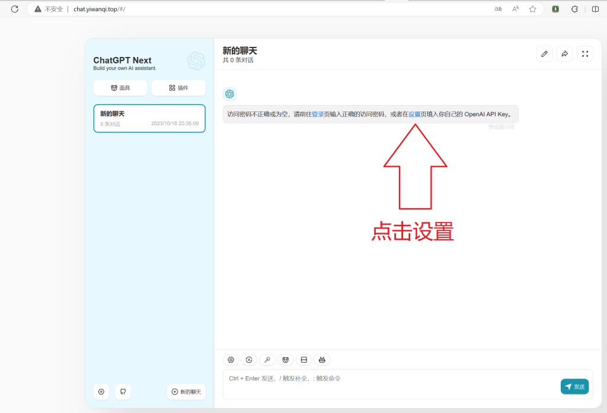Open the 插件 (plugins) button in sidebar
Screen dimensions: 607x413
coord(178,88)
